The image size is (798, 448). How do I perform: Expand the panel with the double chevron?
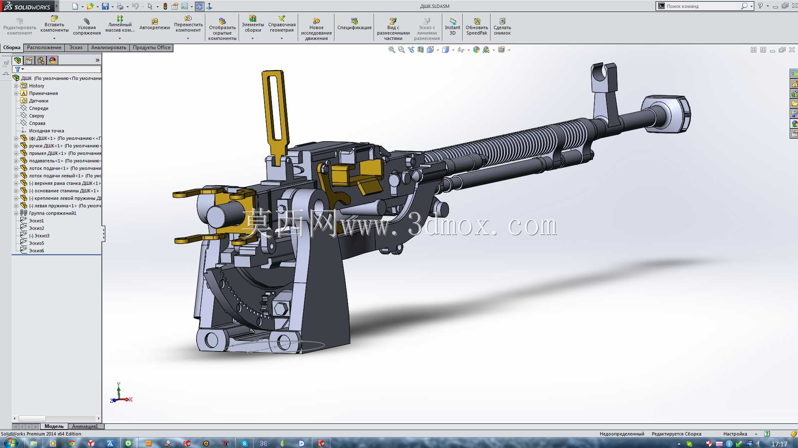pyautogui.click(x=97, y=60)
